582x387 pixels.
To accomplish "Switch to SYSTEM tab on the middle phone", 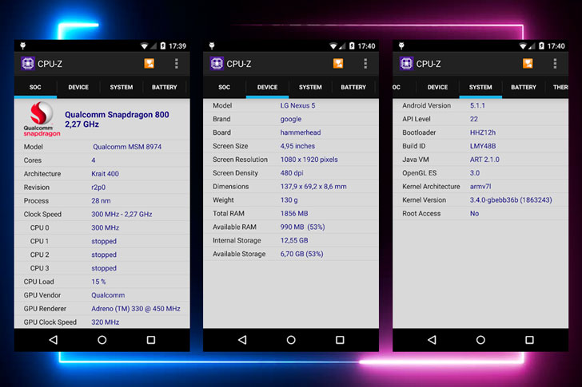I will click(310, 88).
